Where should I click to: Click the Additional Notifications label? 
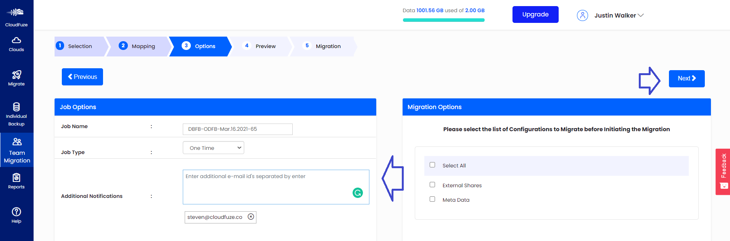pyautogui.click(x=92, y=196)
